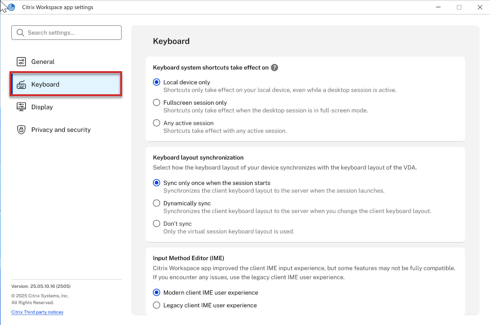Switch to Display settings section
The height and width of the screenshot is (325, 490).
coord(66,107)
